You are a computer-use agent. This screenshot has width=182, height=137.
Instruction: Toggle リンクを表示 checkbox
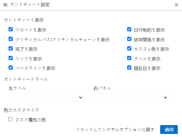click(x=11, y=58)
